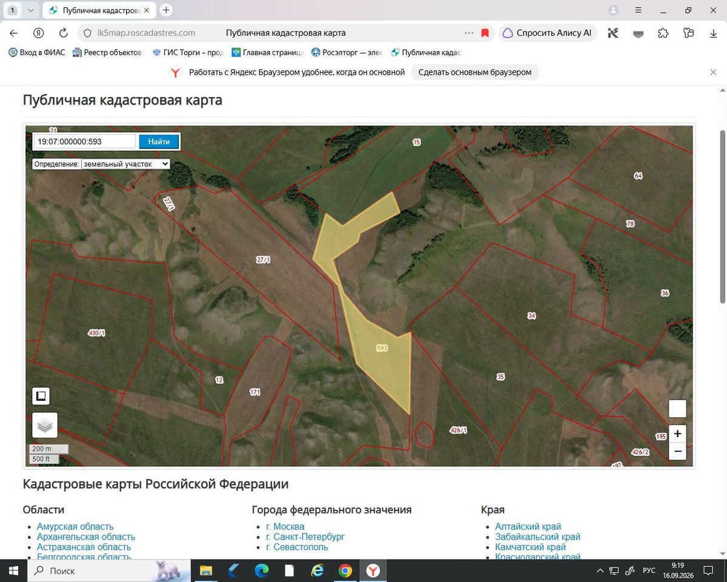
Task: Click 'Сделать основным браузером' button
Action: pos(475,72)
